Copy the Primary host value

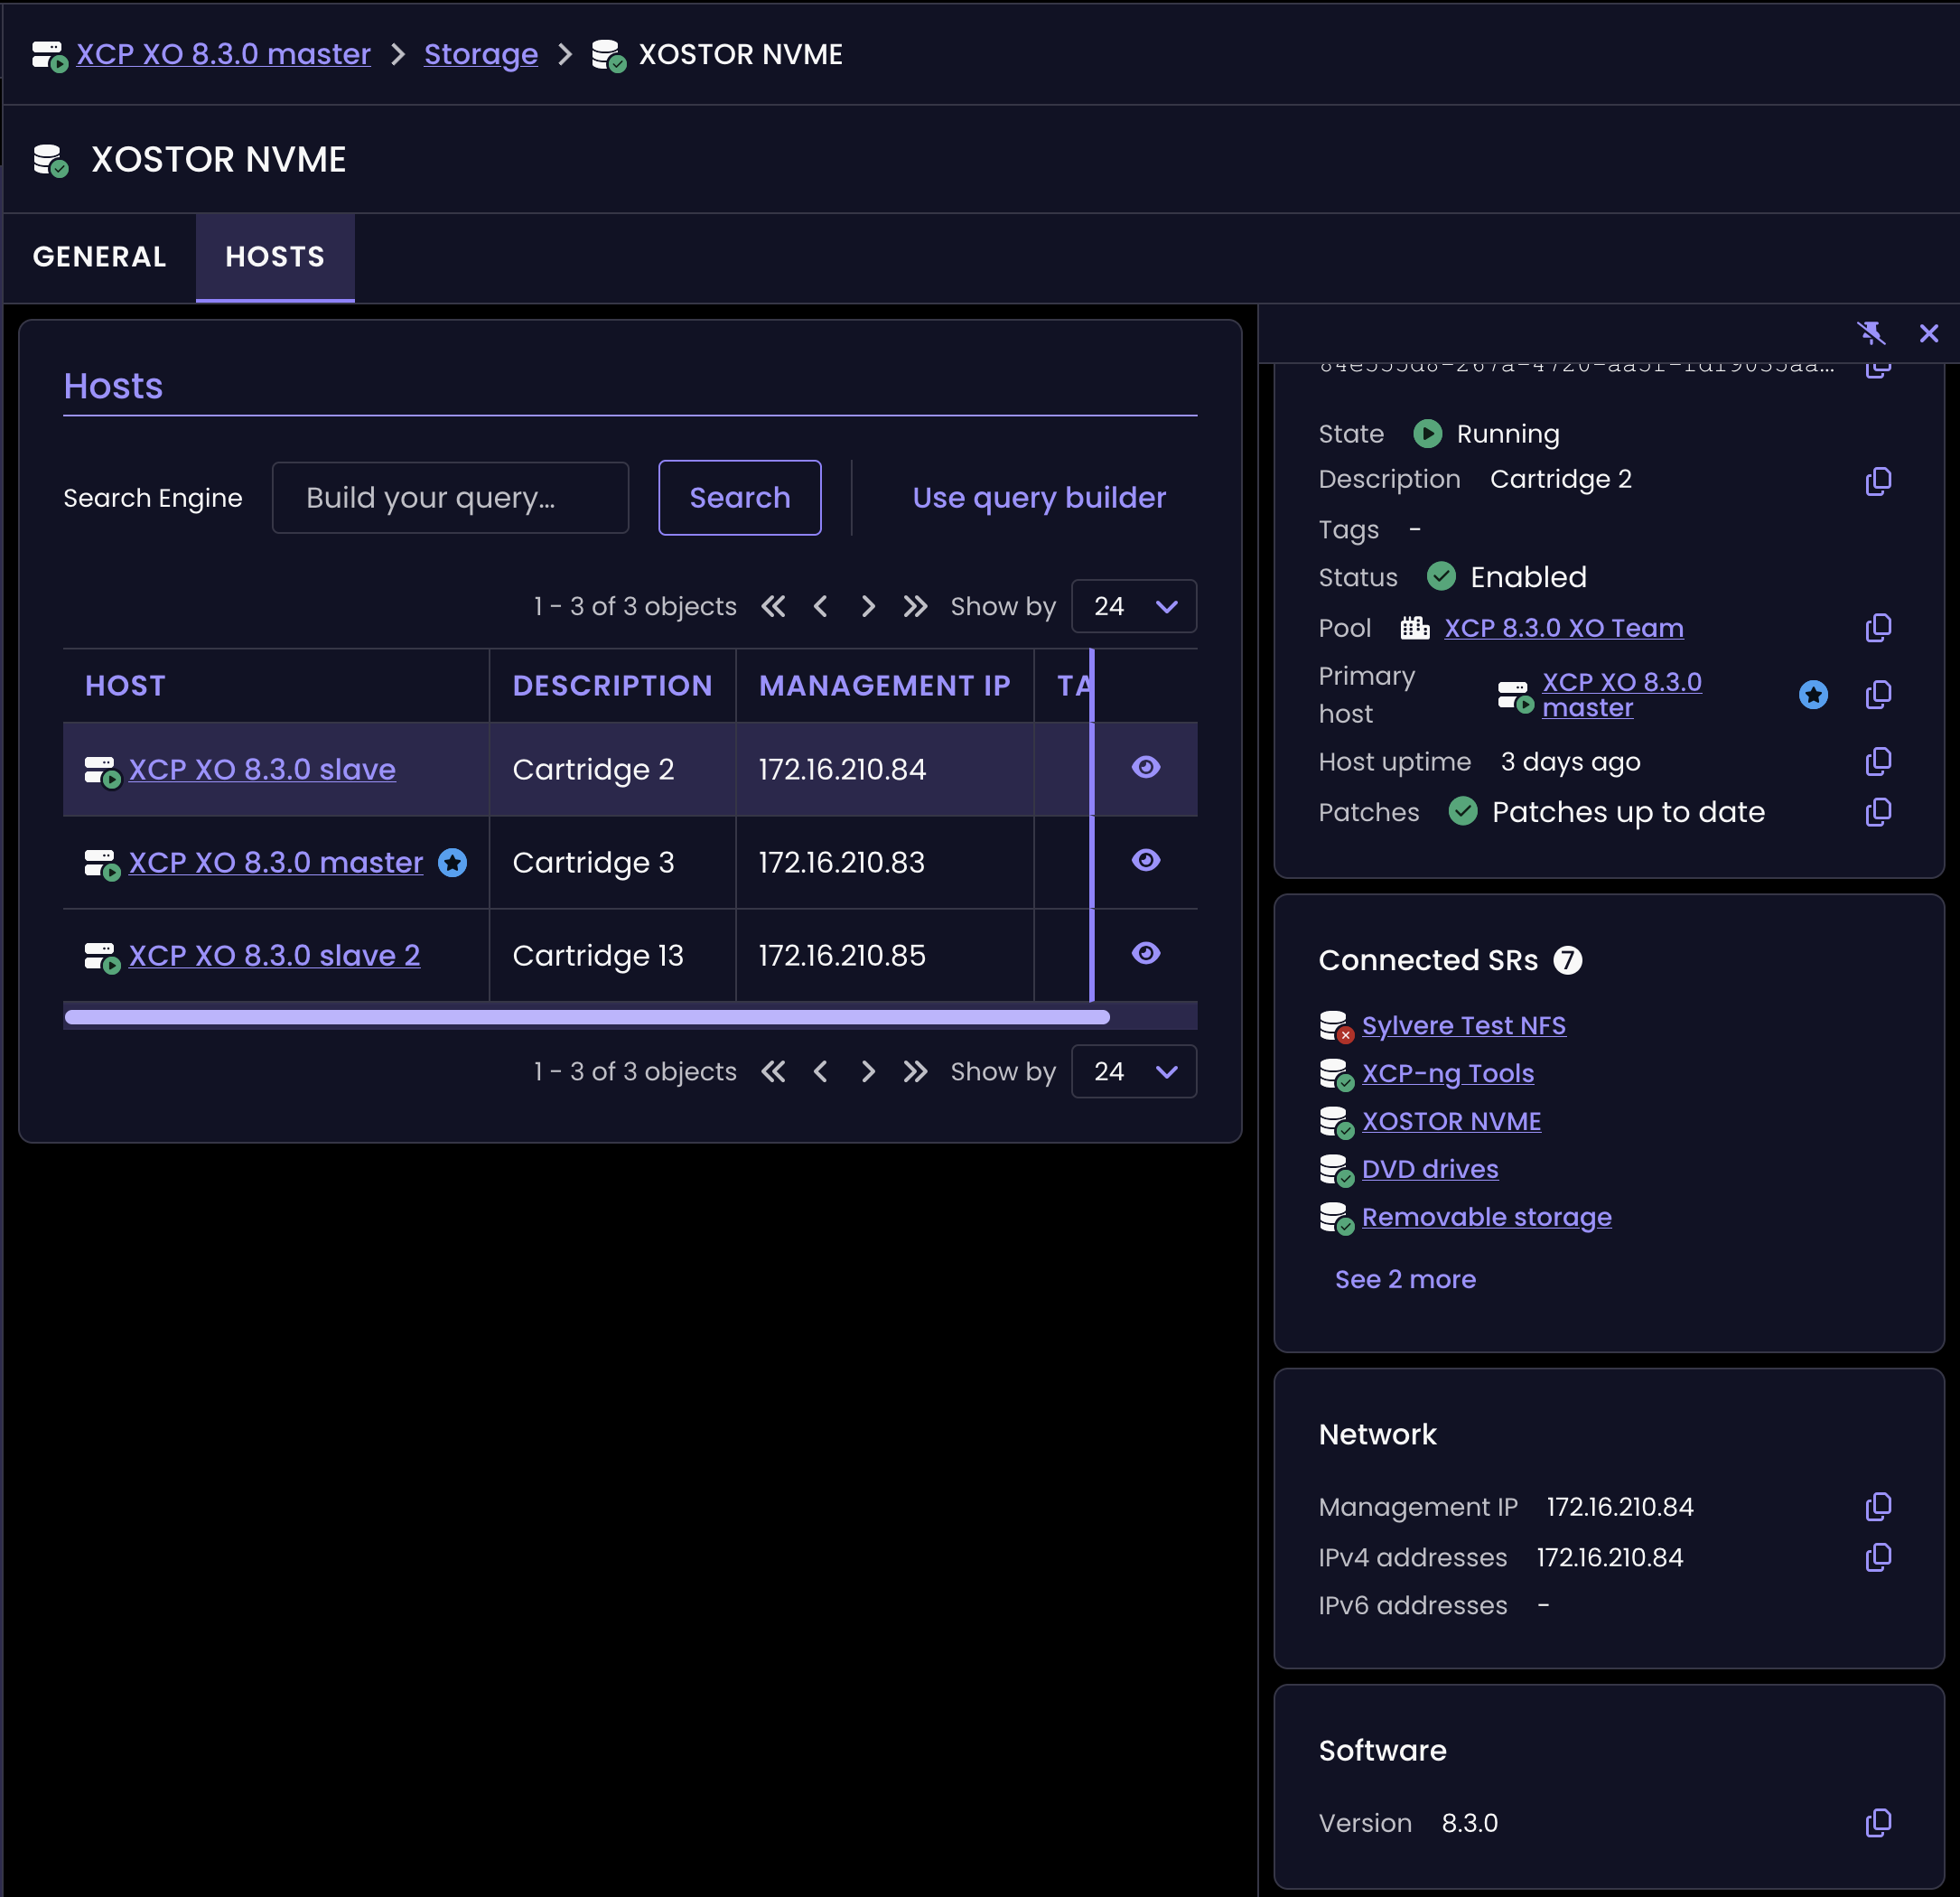point(1878,694)
